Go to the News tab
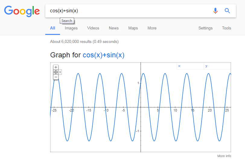This screenshot has height=161, width=245. pos(114,28)
